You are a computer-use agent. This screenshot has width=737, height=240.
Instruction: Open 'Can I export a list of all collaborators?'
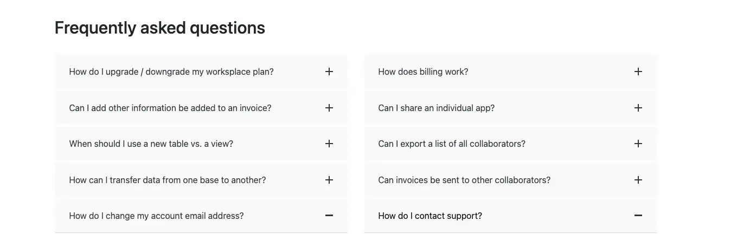click(452, 144)
